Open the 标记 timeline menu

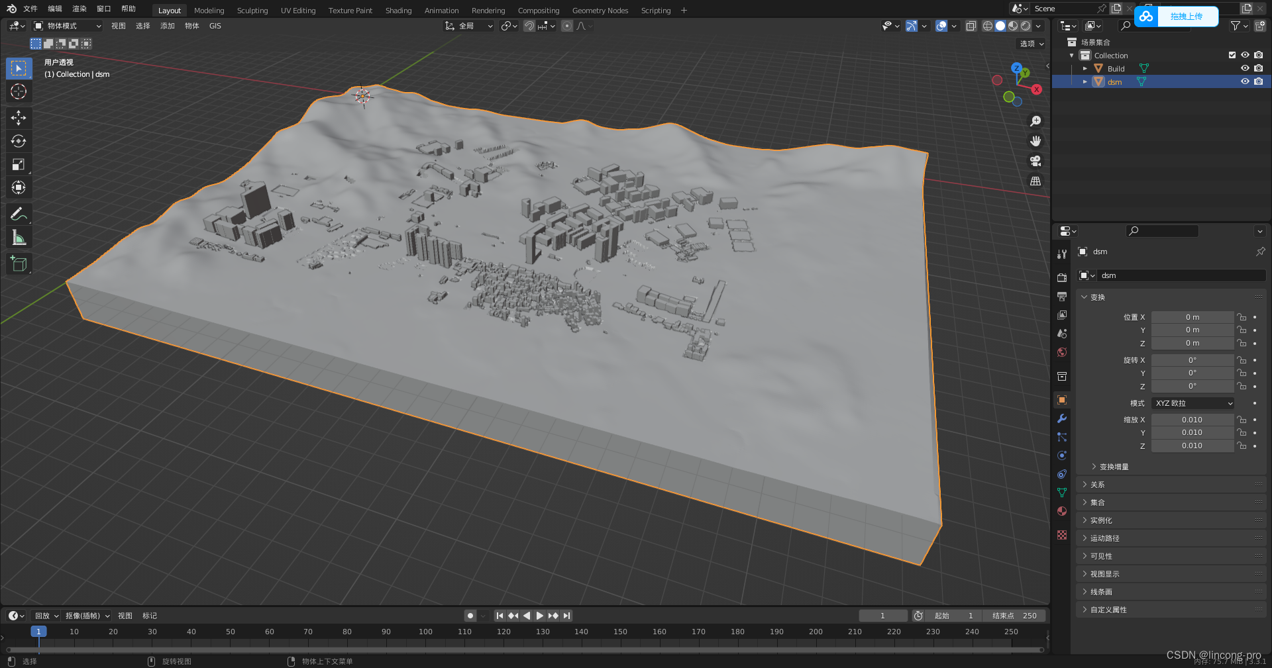150,616
